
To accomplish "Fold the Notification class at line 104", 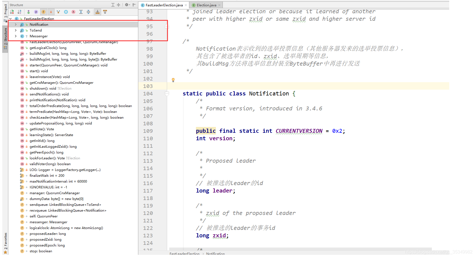I will pyautogui.click(x=167, y=94).
